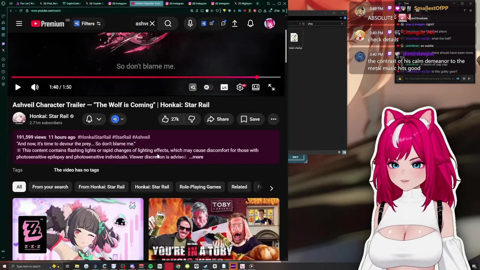The height and width of the screenshot is (270, 480).
Task: Go back with browser back arrow
Action: [10, 10]
